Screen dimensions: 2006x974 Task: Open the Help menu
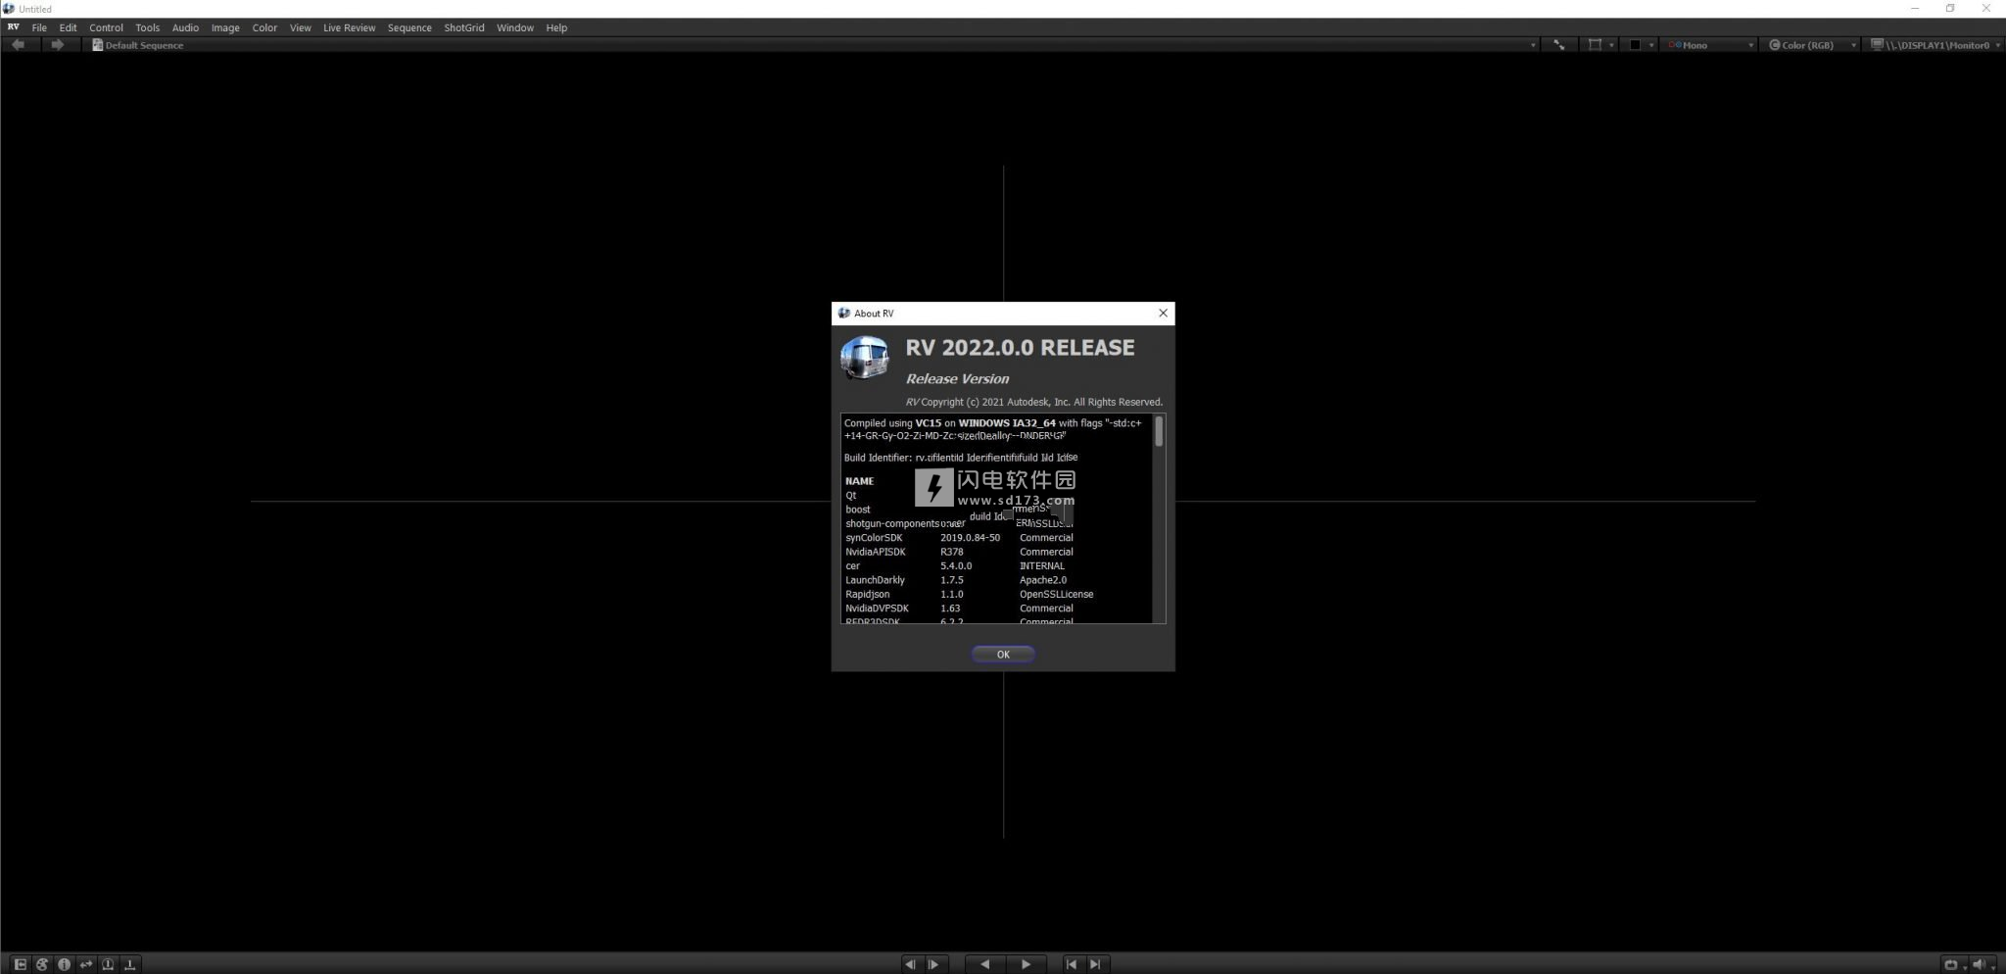click(x=556, y=27)
